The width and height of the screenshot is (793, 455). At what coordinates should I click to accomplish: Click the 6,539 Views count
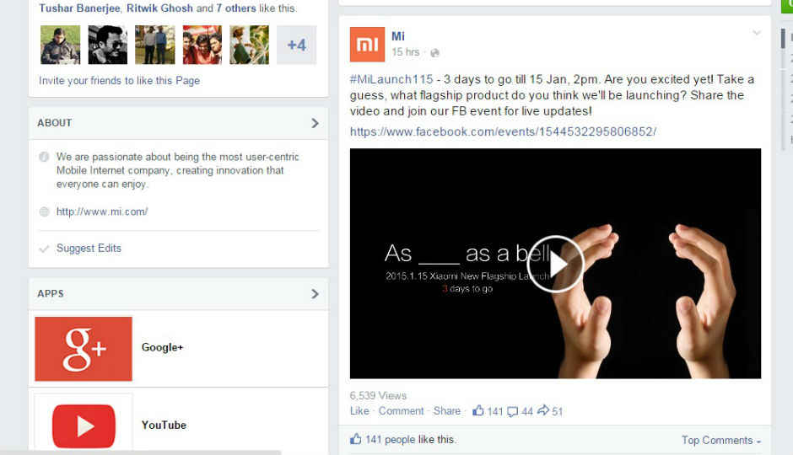pyautogui.click(x=378, y=396)
